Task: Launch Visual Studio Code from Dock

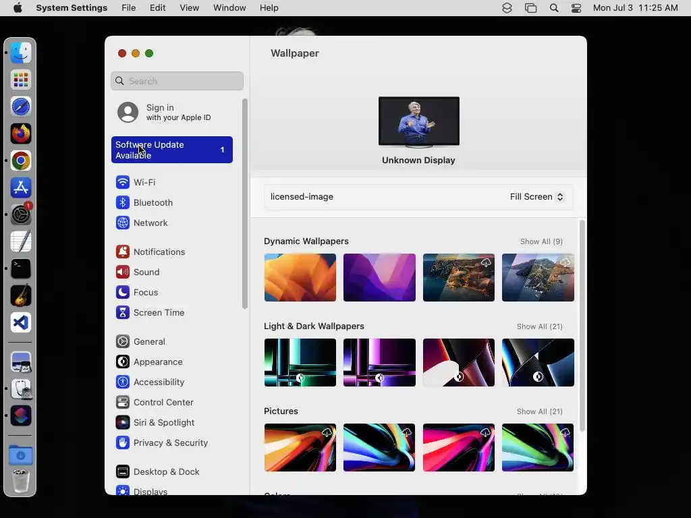Action: click(x=21, y=323)
